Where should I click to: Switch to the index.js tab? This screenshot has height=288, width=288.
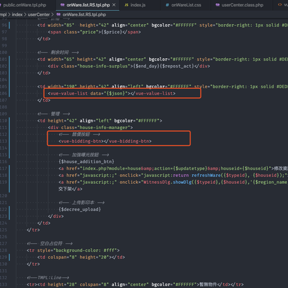tap(135, 5)
